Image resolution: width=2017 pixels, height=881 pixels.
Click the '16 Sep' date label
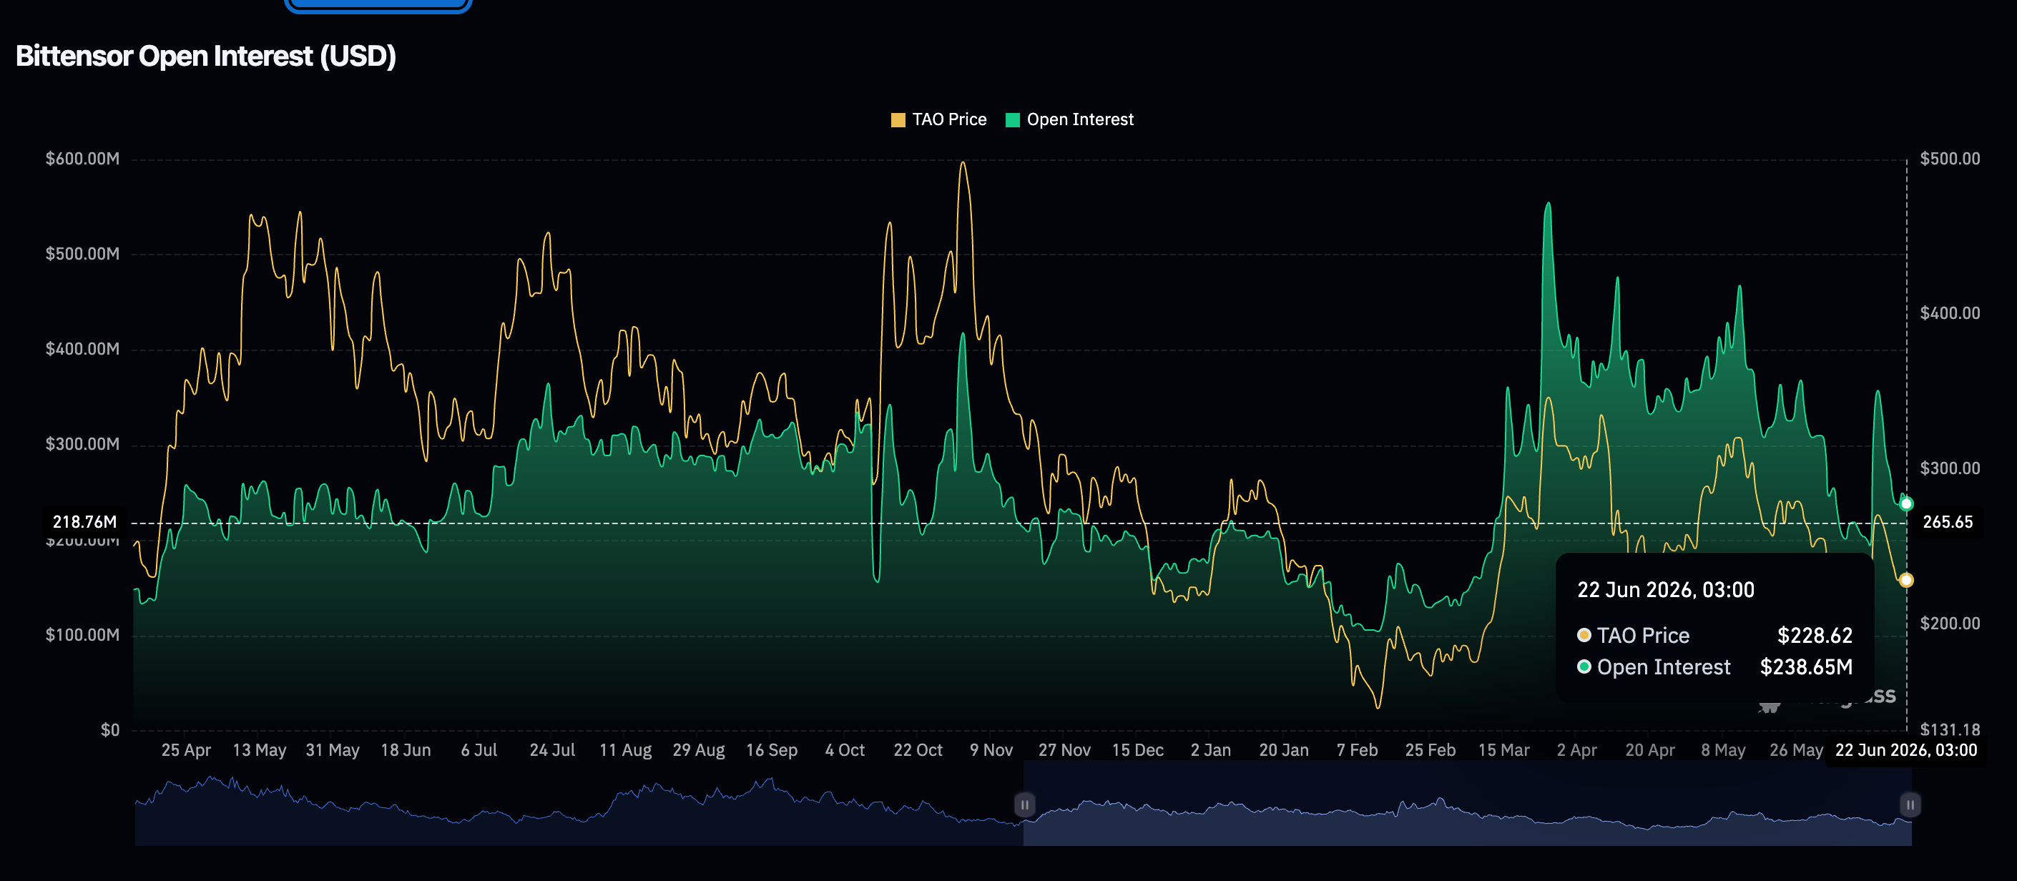click(x=772, y=750)
